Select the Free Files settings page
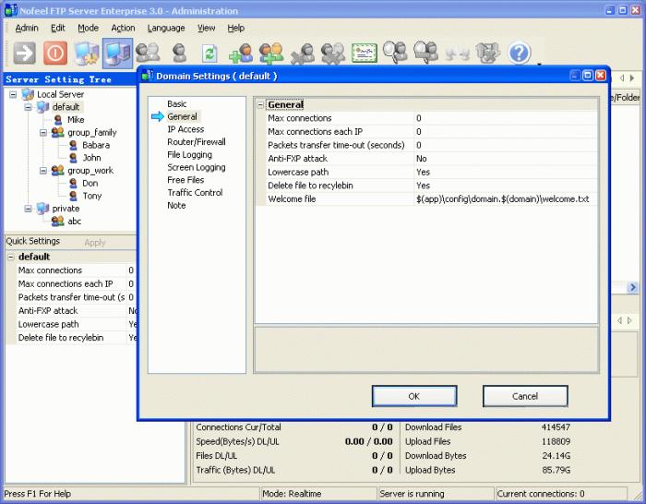Viewport: 646px width, 504px height. coord(185,180)
